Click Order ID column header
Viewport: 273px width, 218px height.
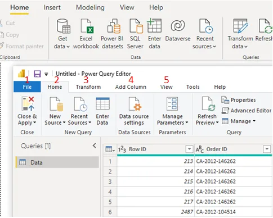pyautogui.click(x=233, y=149)
